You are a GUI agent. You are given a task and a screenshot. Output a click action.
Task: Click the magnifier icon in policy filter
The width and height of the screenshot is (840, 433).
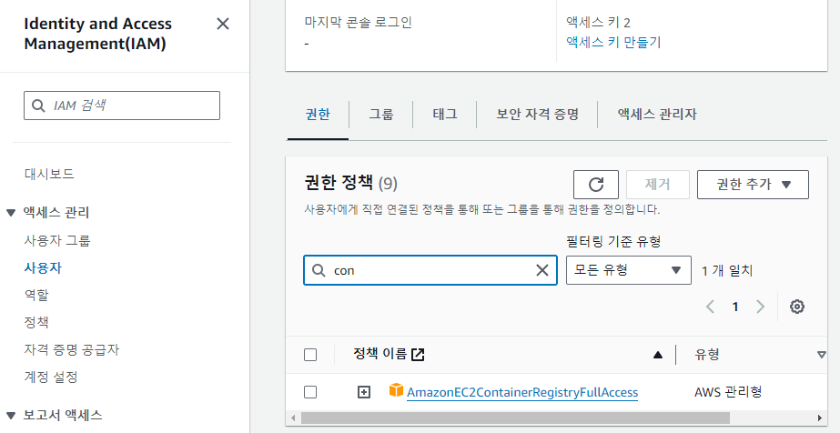[x=319, y=270]
